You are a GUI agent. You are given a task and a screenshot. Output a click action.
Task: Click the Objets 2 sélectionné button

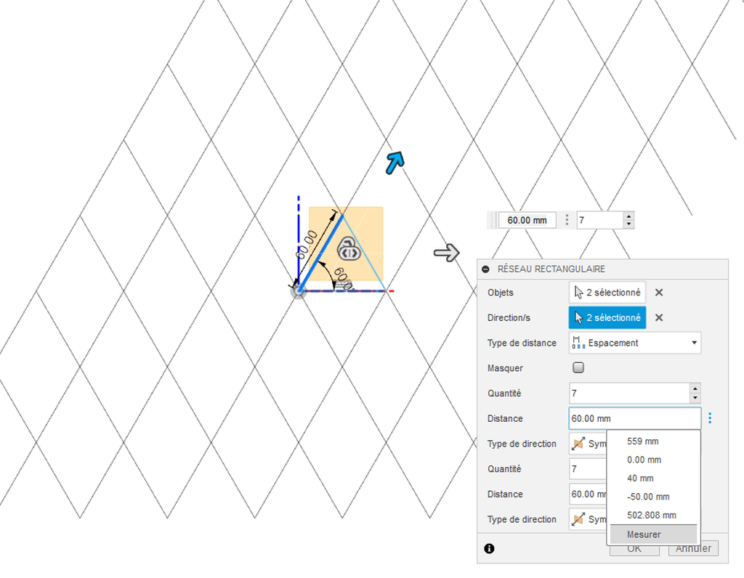pos(607,293)
